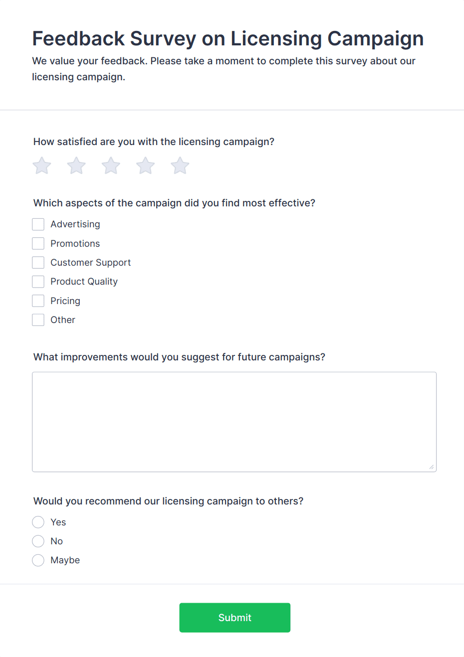Click into the improvements suggestion text area
Viewport: 464px width, 657px height.
point(234,422)
